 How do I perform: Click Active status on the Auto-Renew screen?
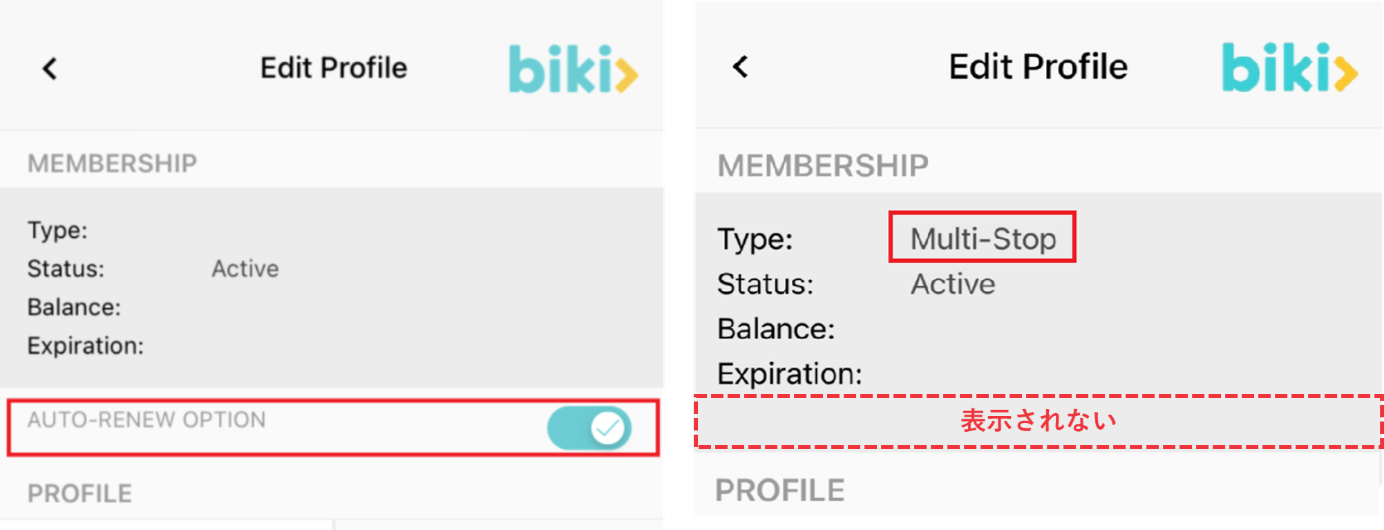tap(245, 269)
